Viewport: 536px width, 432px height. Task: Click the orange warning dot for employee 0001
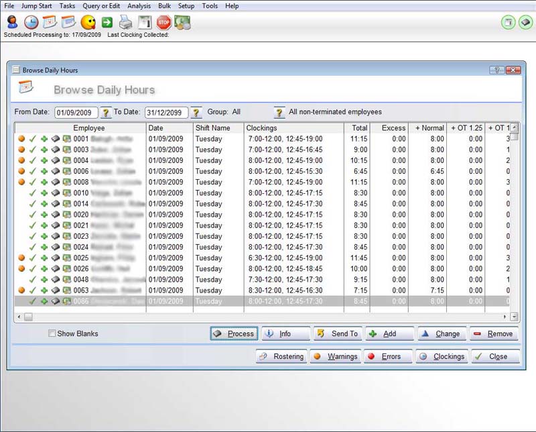coord(21,139)
